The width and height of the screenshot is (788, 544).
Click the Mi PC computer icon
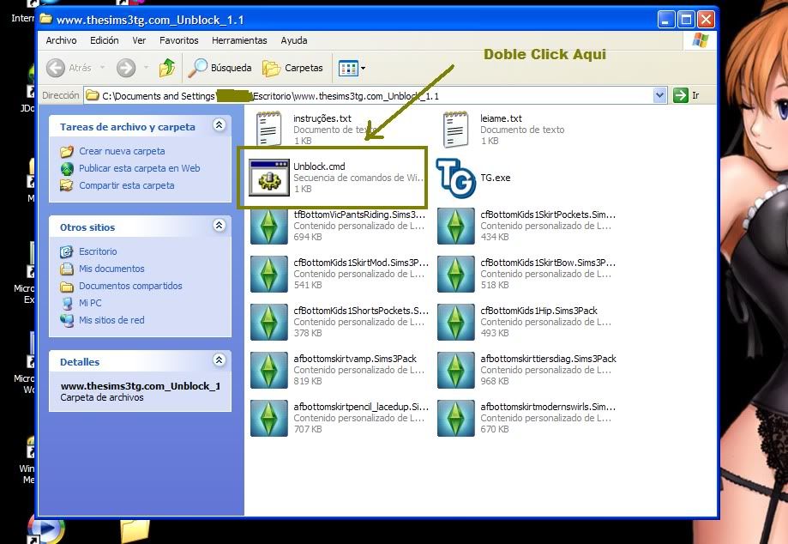pos(67,303)
